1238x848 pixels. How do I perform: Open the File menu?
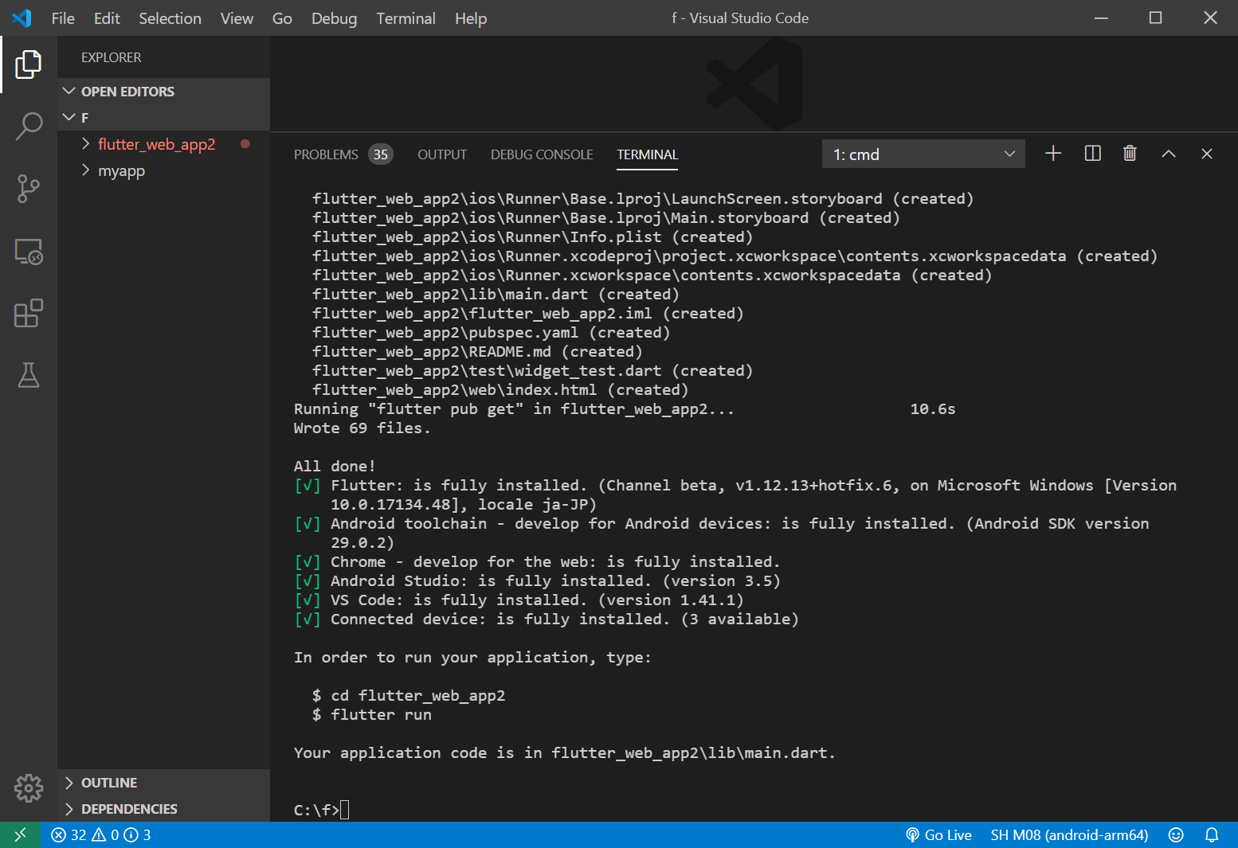coord(63,18)
